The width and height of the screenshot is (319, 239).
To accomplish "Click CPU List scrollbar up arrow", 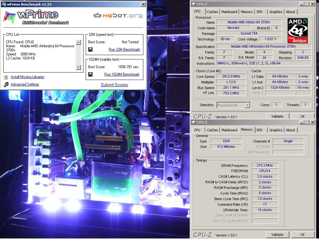I will [78, 42].
